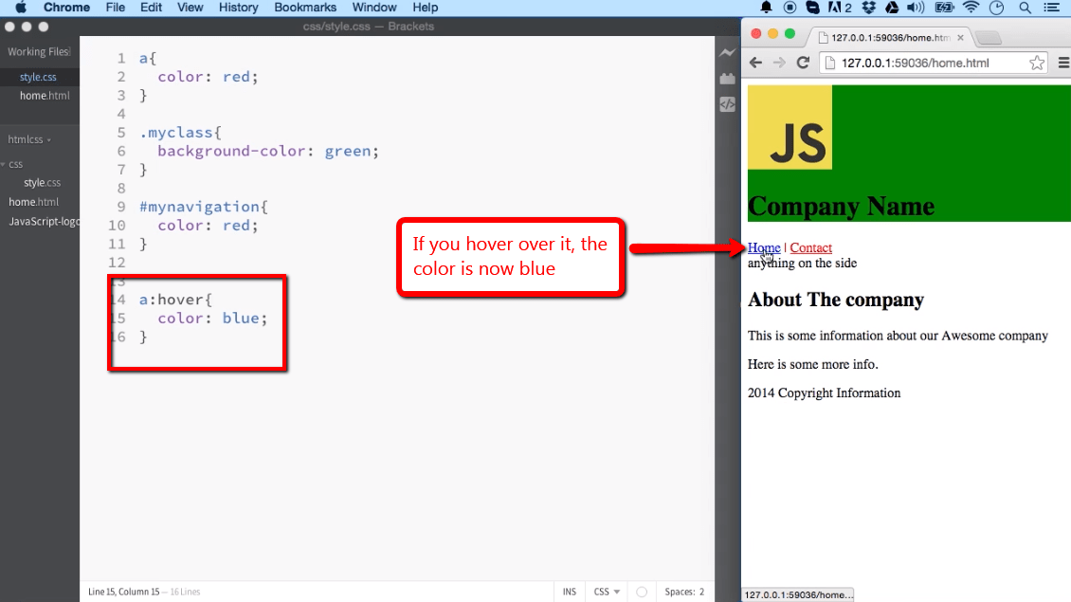Select the 127.0.0.1:59036/home.html browser tab

(x=890, y=38)
